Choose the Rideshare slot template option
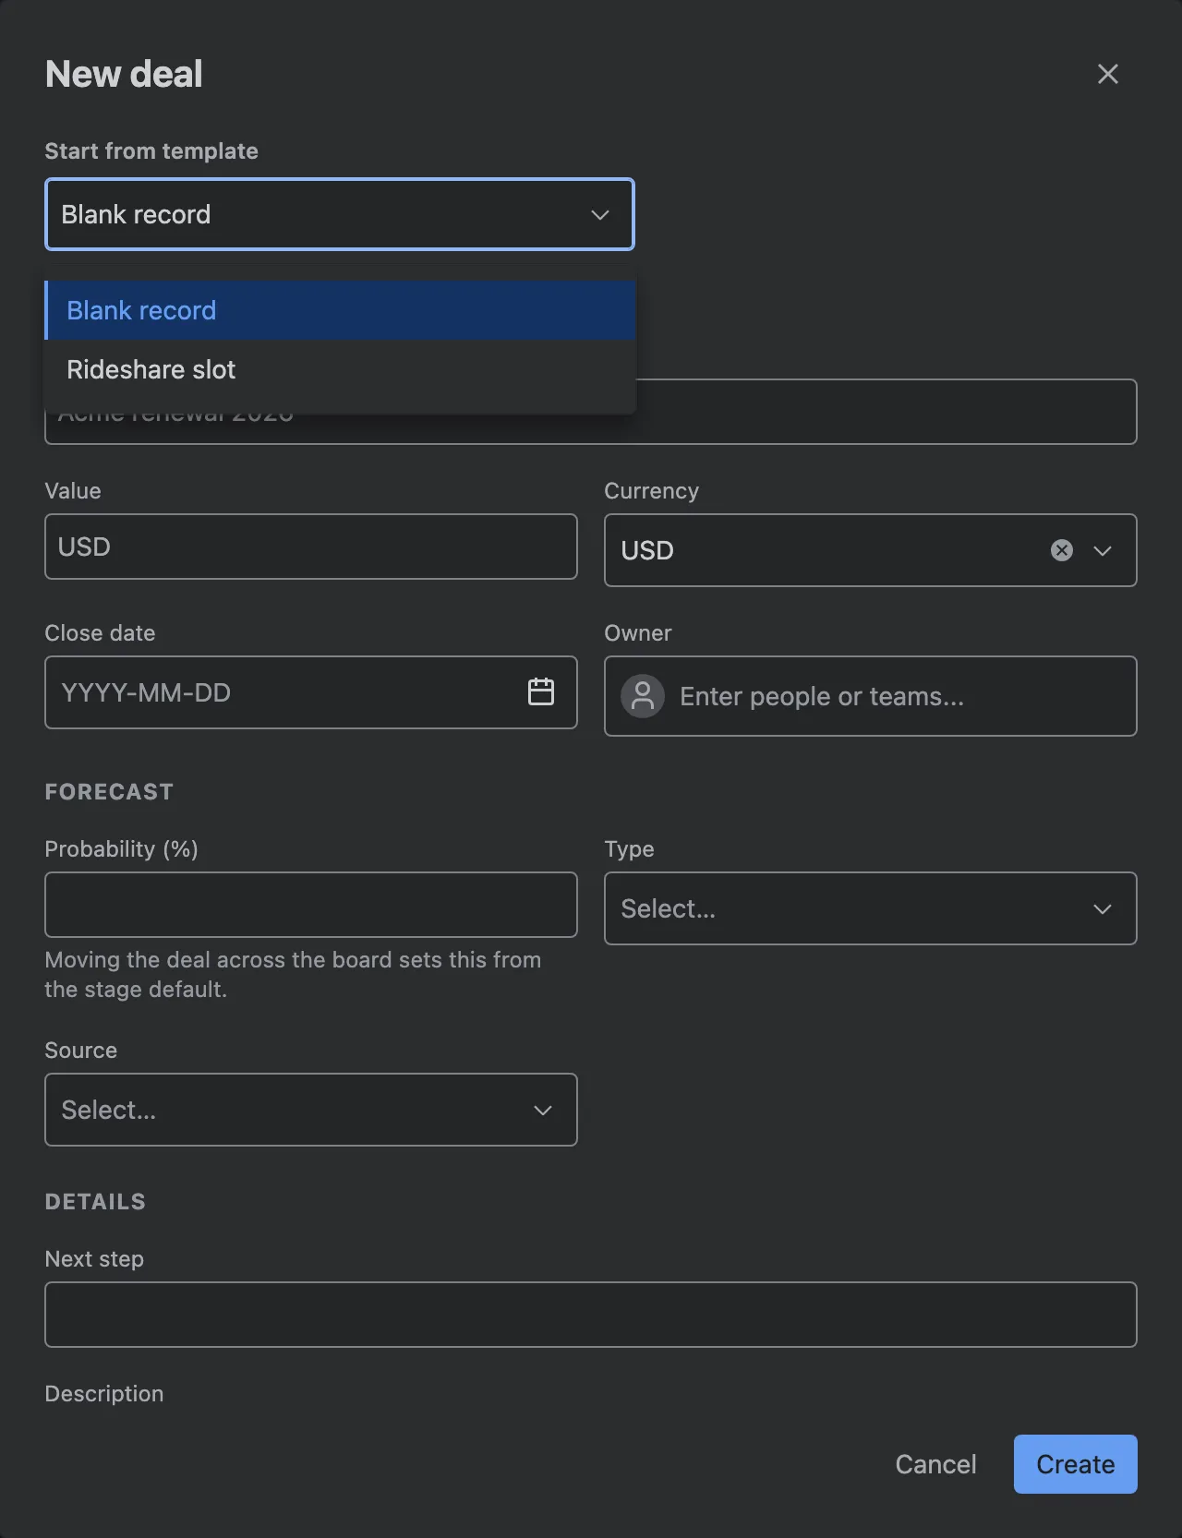Viewport: 1182px width, 1538px height. point(340,369)
